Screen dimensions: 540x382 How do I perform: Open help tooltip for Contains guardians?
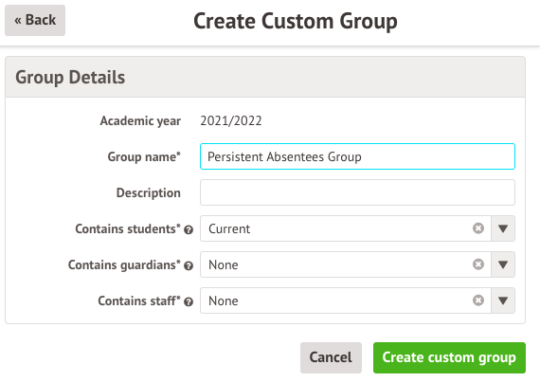[x=189, y=266]
